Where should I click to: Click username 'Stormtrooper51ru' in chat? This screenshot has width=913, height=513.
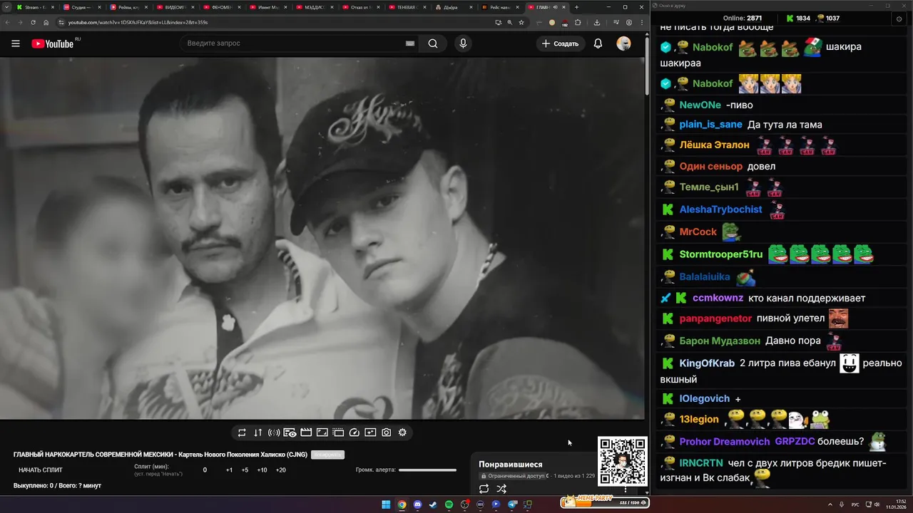[721, 254]
